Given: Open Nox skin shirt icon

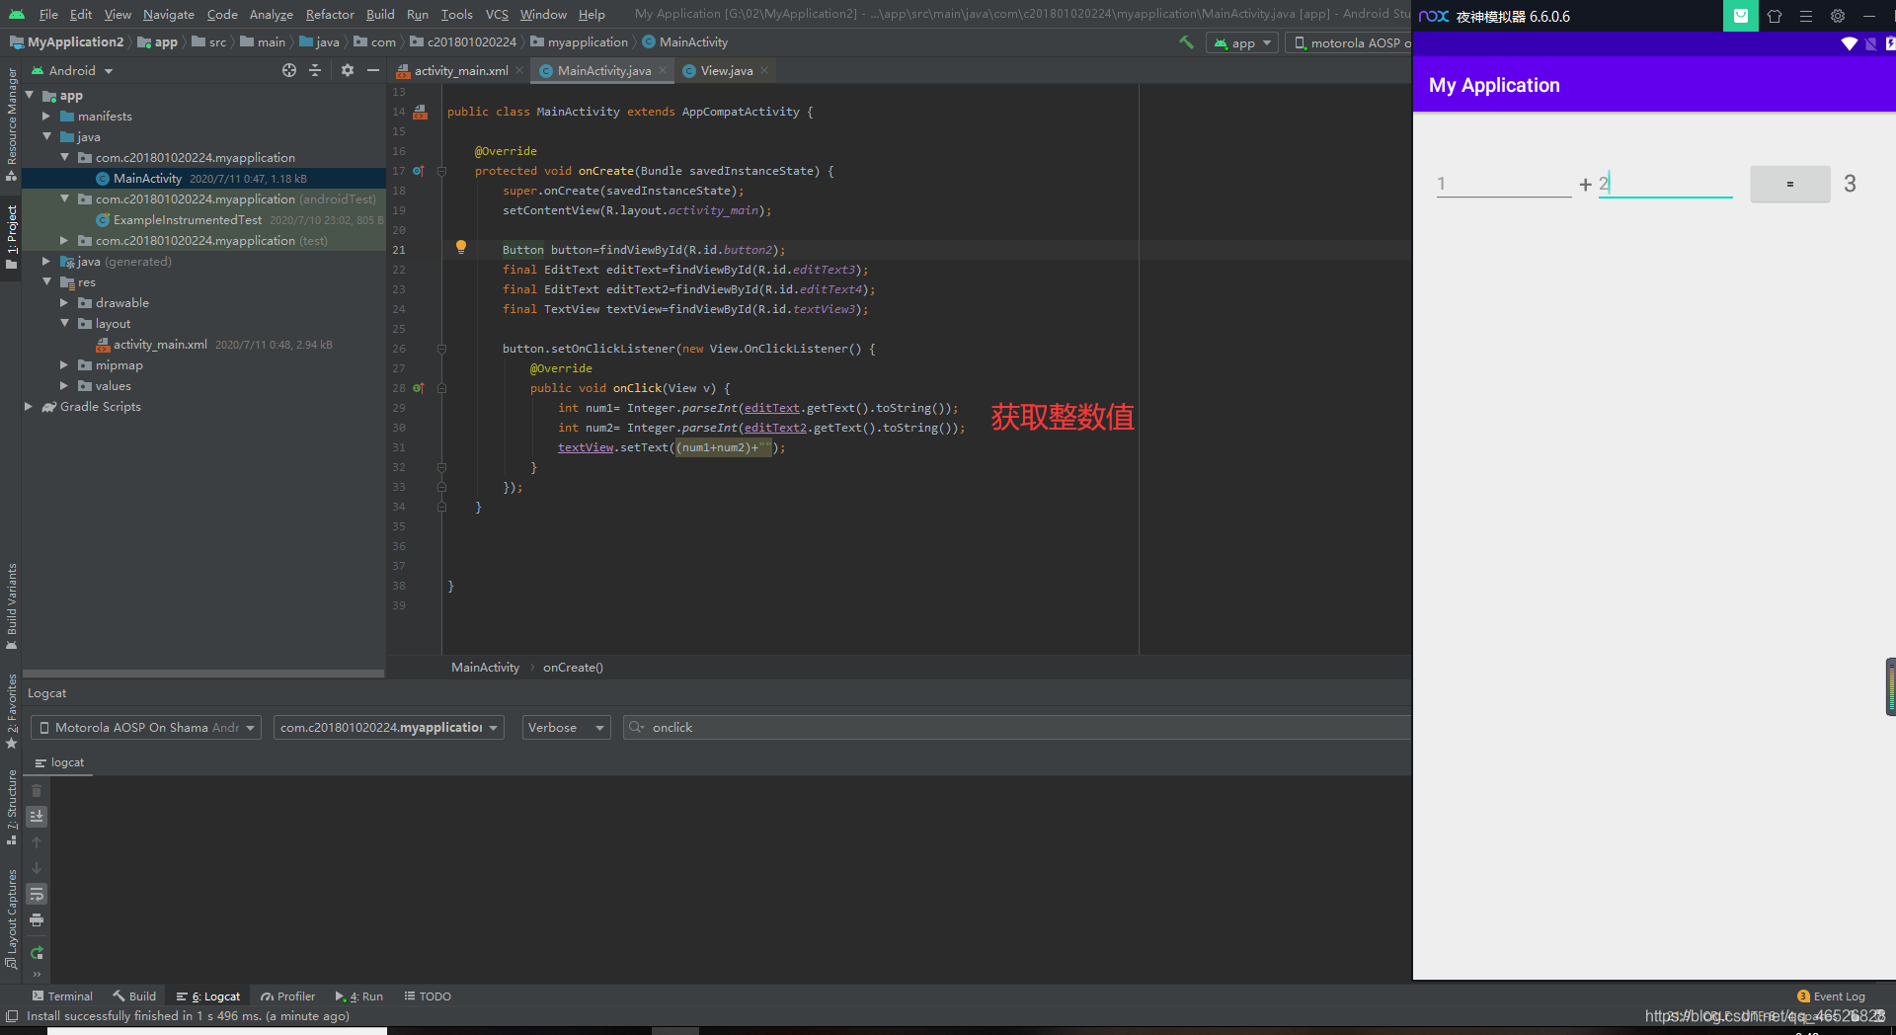Looking at the screenshot, I should (x=1775, y=16).
